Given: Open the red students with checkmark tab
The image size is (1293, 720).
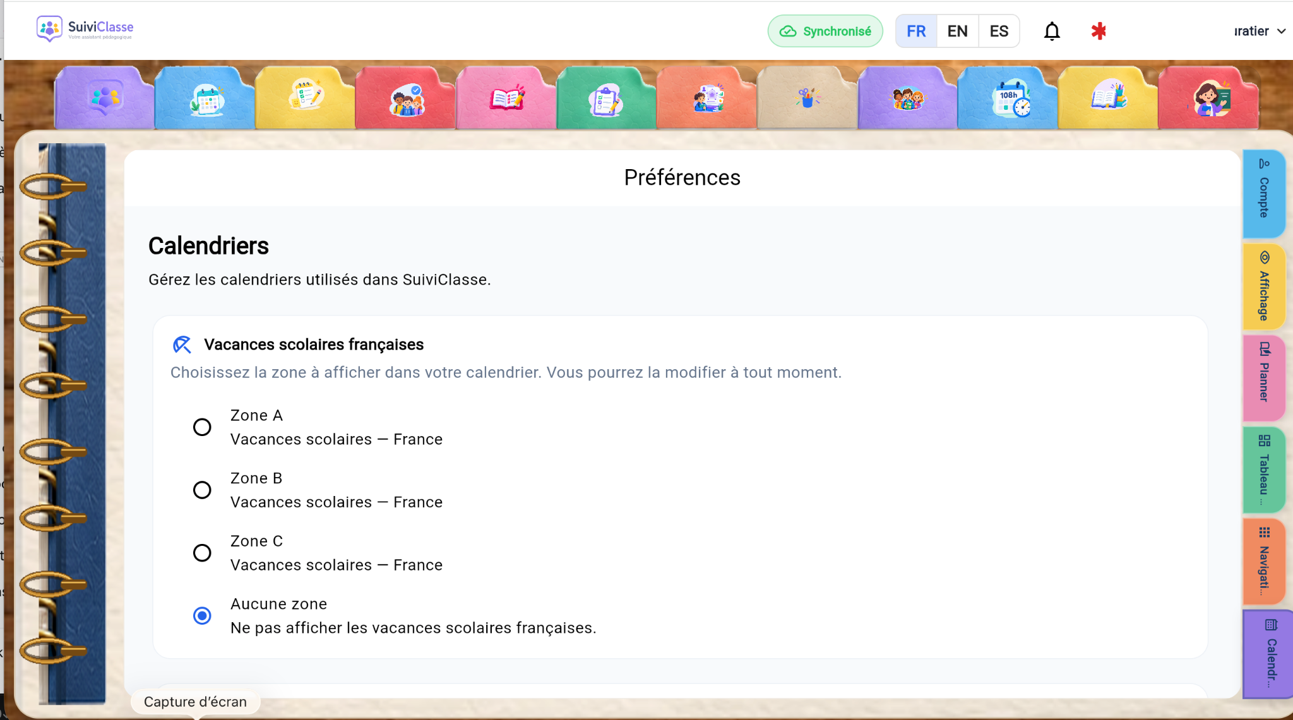Looking at the screenshot, I should (x=406, y=98).
